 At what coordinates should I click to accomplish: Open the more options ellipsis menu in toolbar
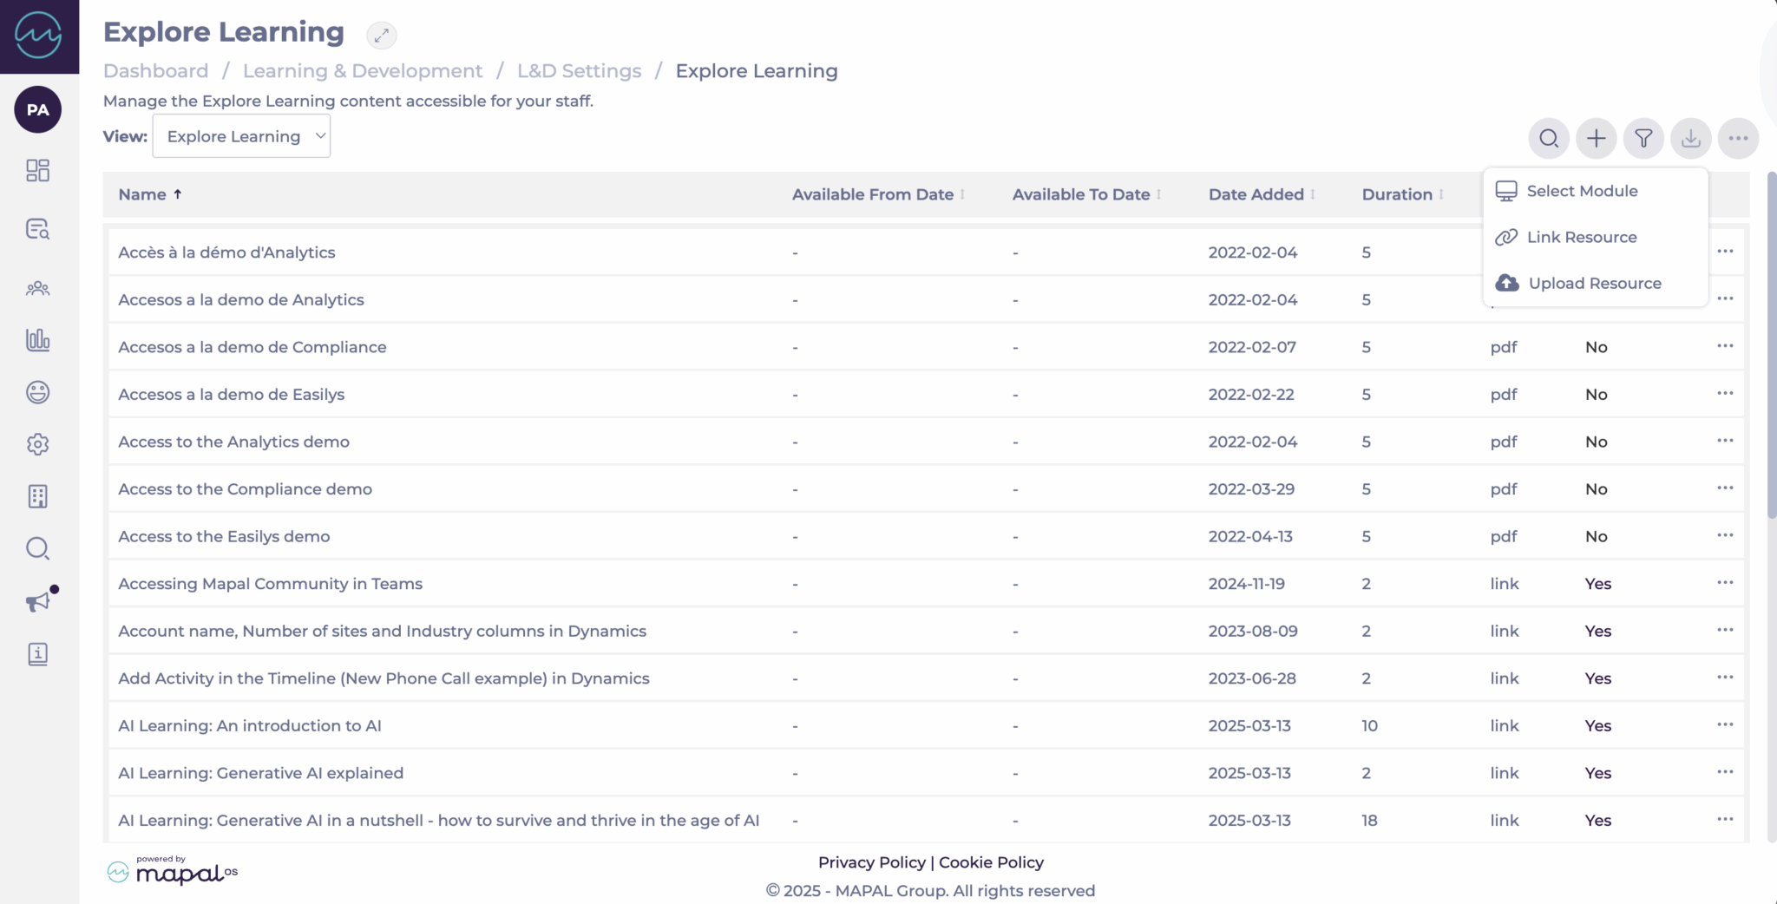click(x=1736, y=138)
